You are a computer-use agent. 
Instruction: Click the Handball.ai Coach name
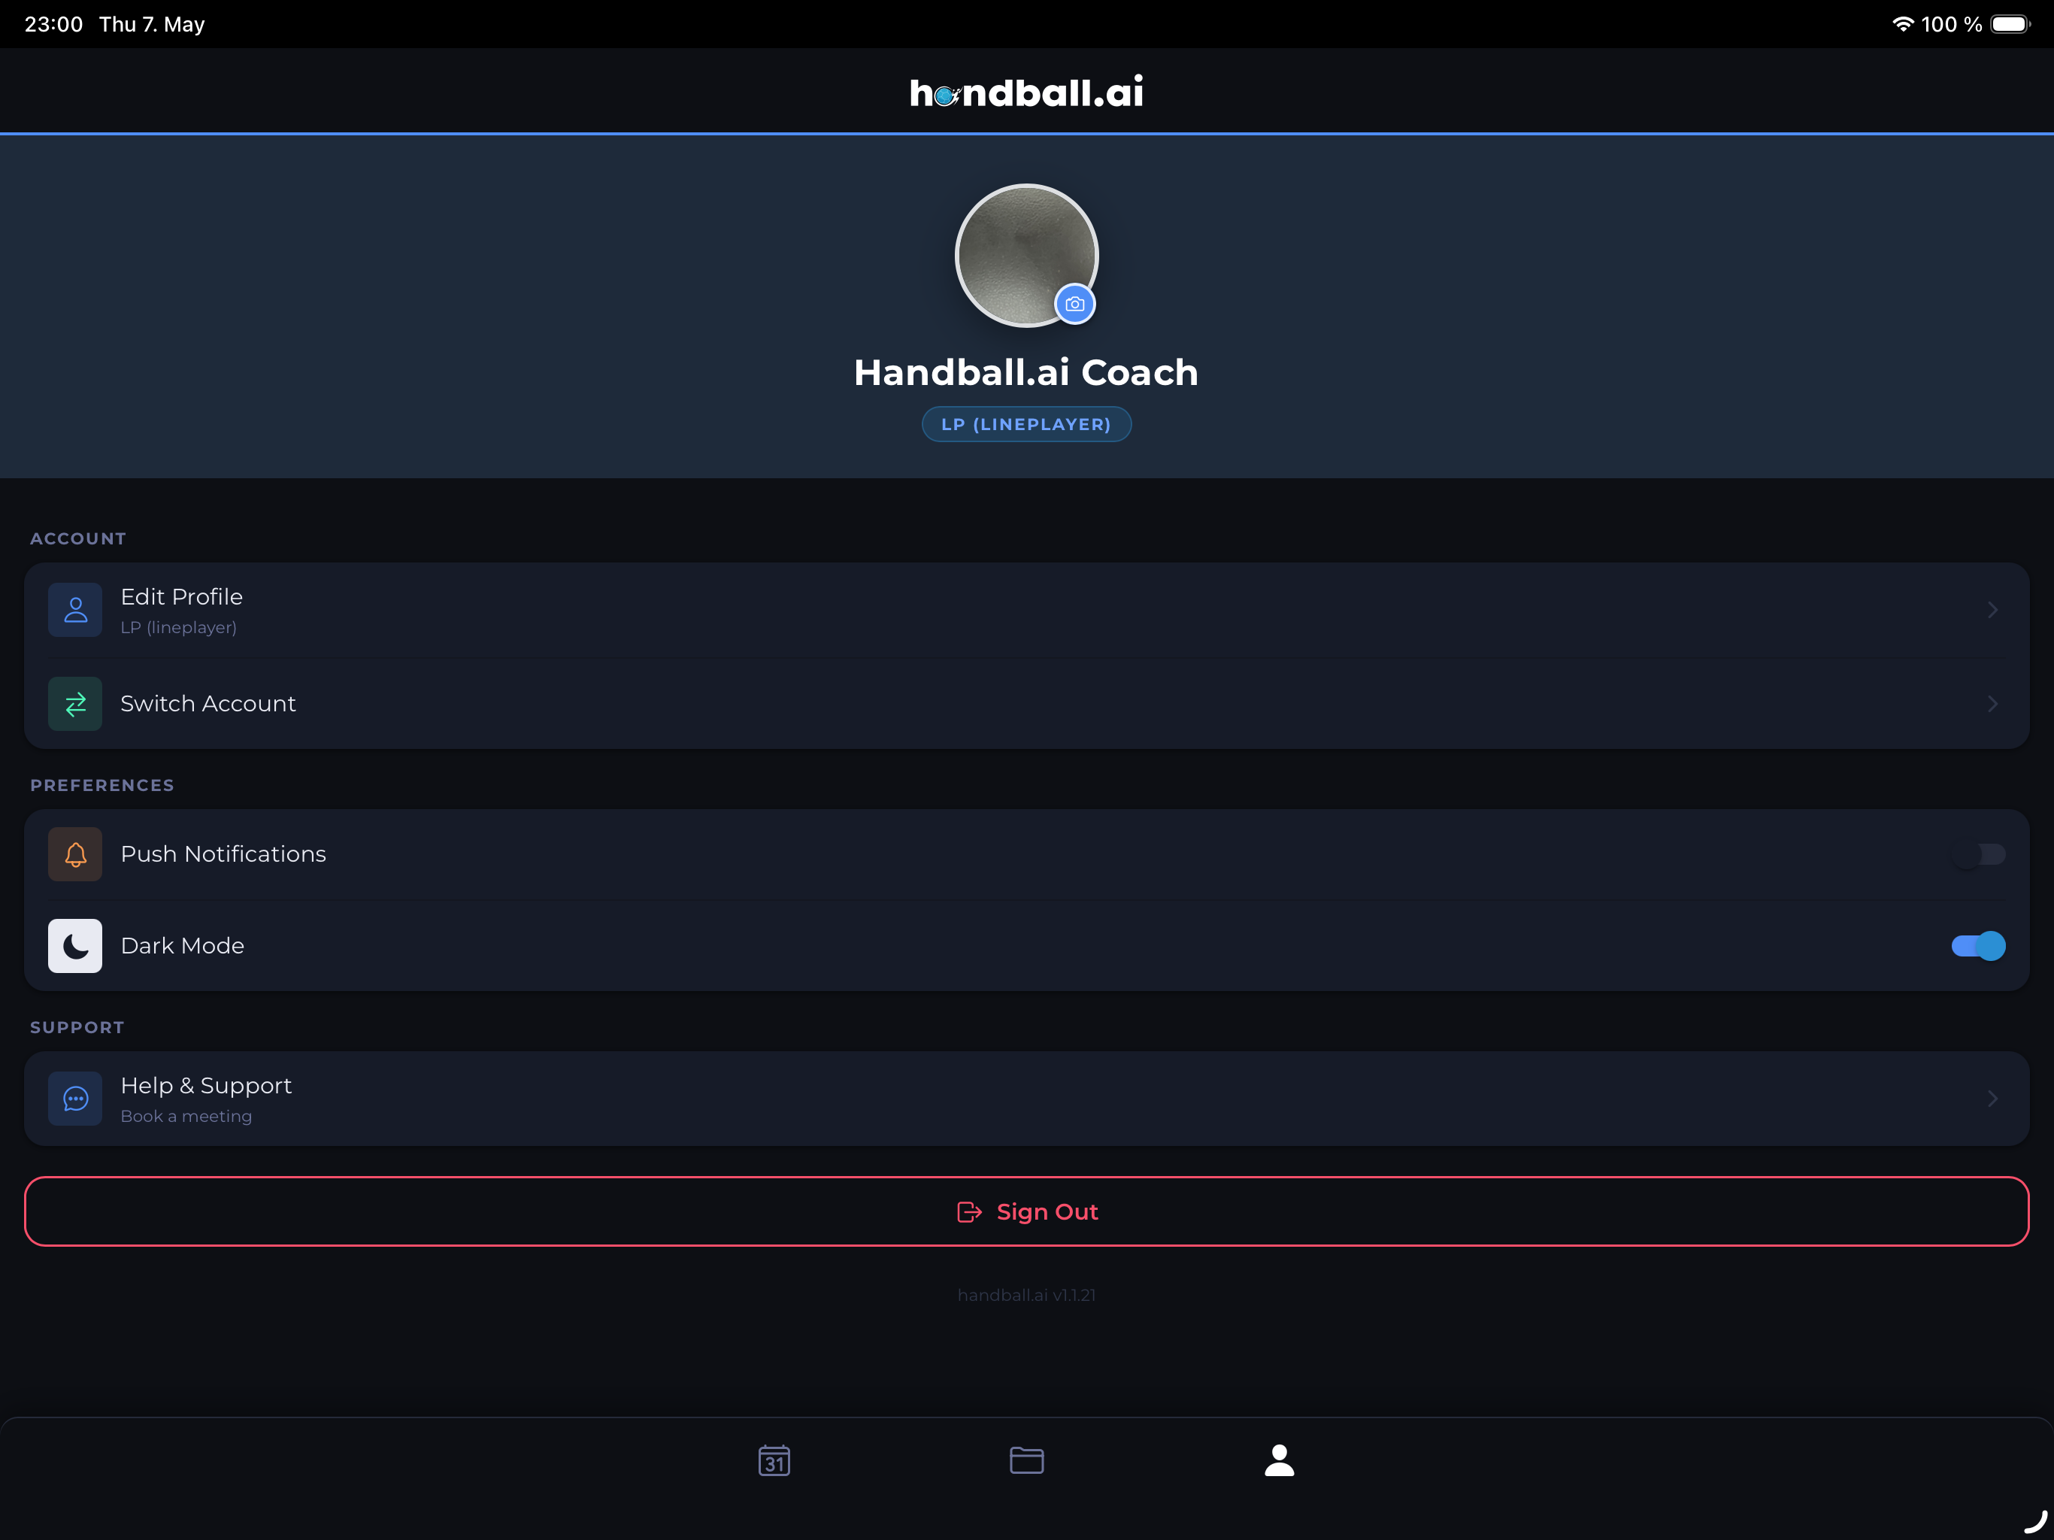point(1026,372)
